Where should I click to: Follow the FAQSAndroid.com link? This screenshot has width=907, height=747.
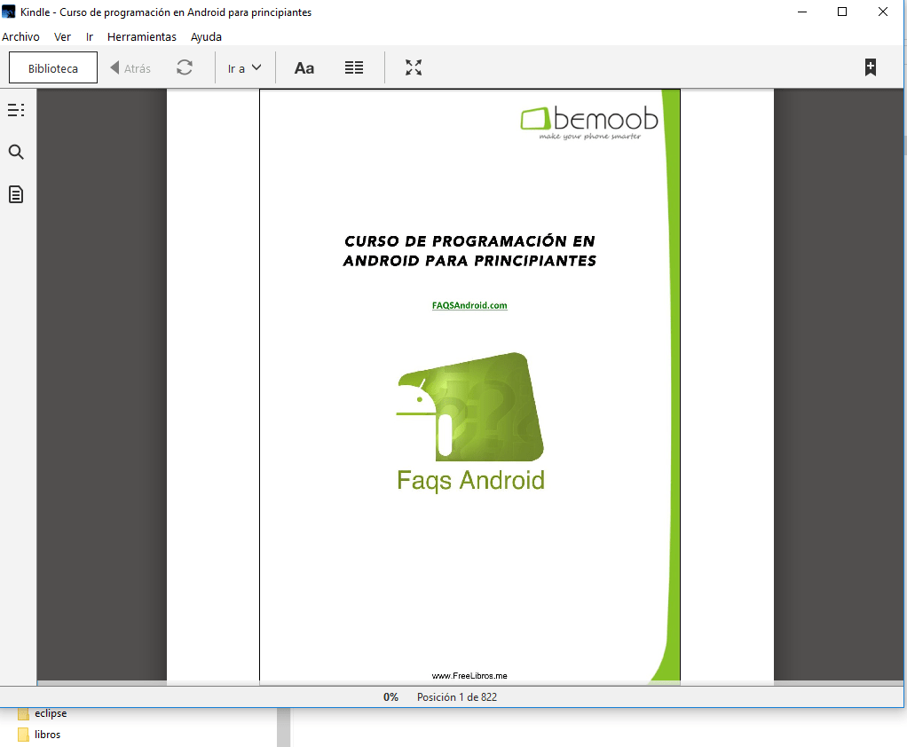(469, 305)
